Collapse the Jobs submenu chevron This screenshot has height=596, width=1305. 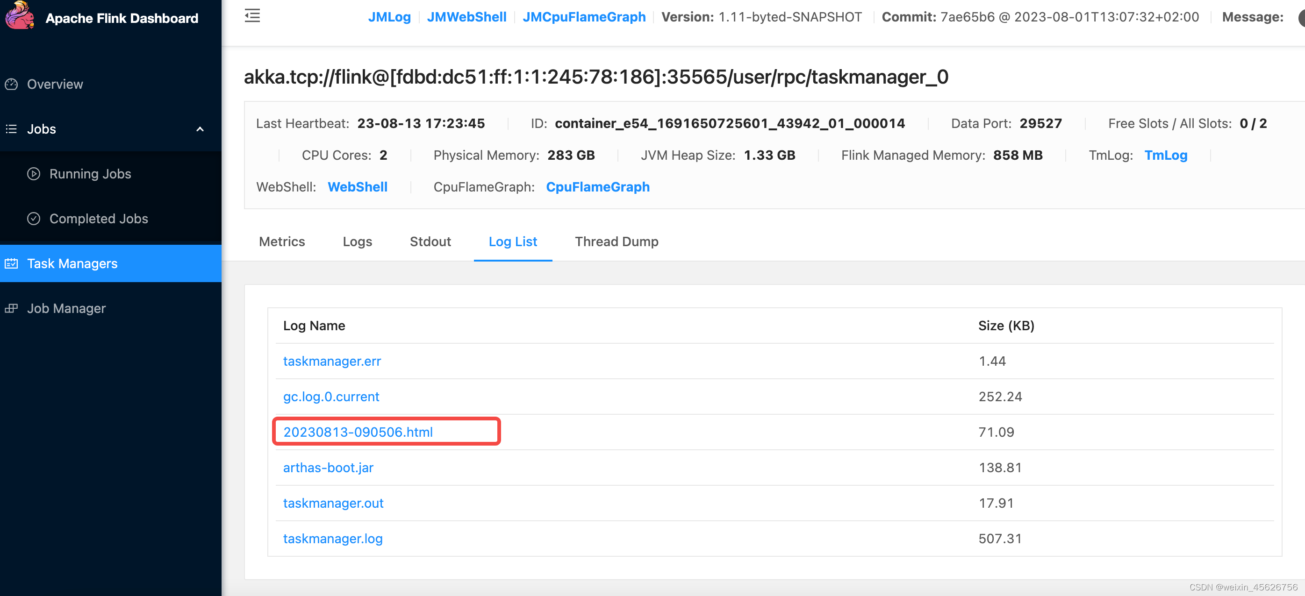tap(200, 129)
